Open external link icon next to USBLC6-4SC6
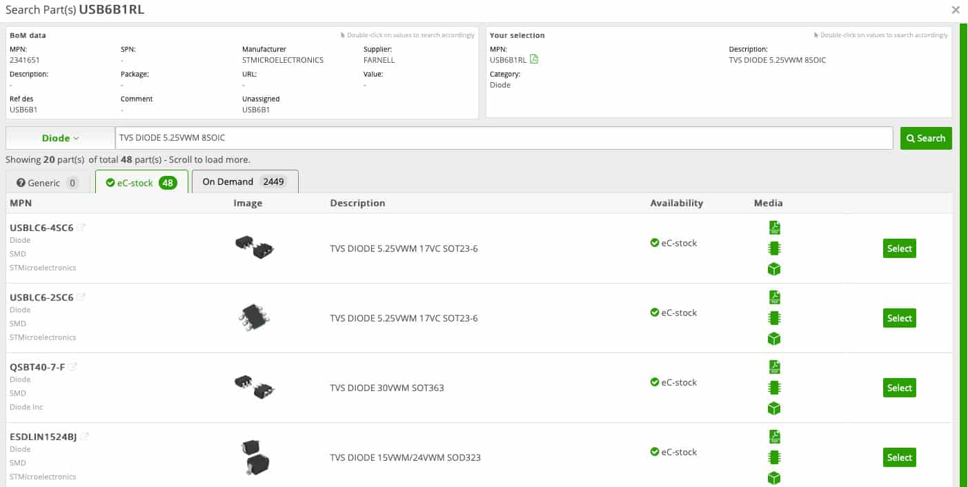 (x=81, y=228)
